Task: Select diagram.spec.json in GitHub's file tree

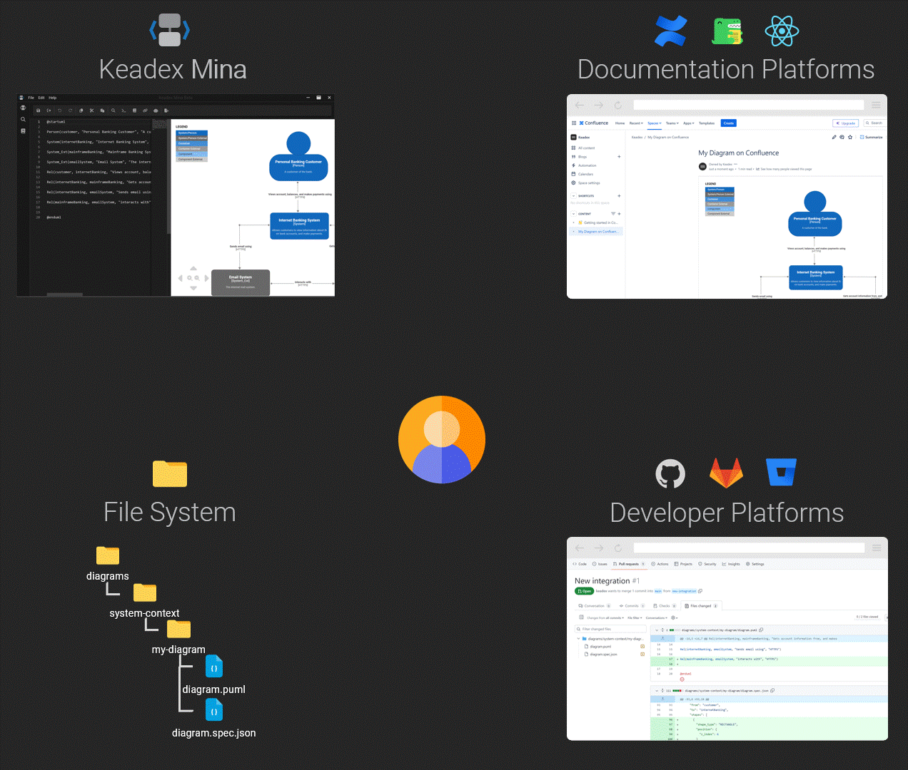Action: [x=601, y=654]
